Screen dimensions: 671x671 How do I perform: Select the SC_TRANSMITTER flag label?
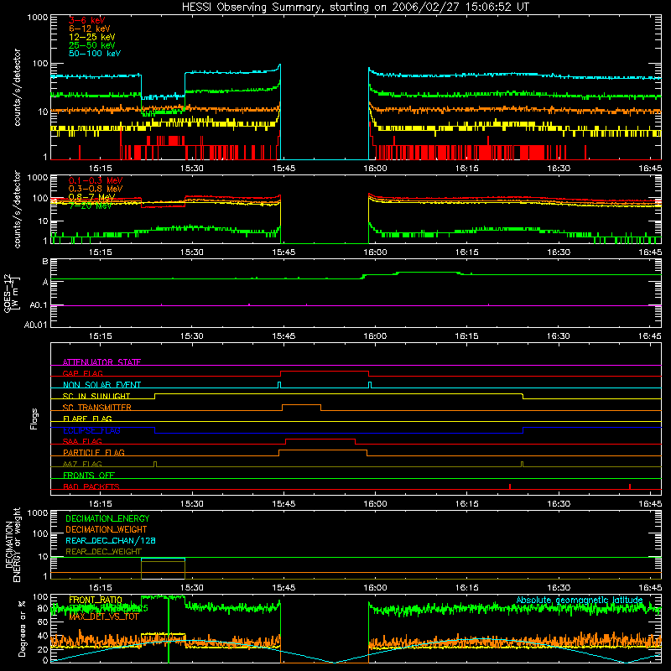click(96, 408)
